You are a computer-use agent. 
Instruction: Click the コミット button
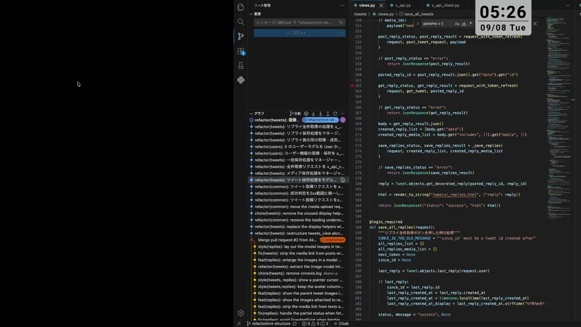(x=296, y=33)
